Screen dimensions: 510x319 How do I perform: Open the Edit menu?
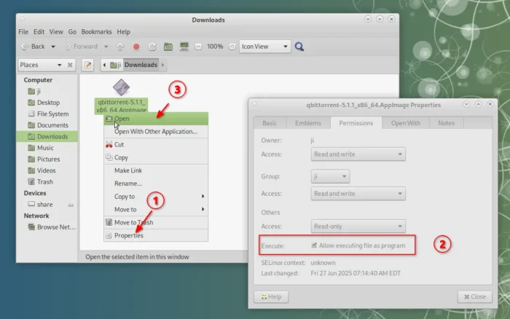(x=39, y=31)
